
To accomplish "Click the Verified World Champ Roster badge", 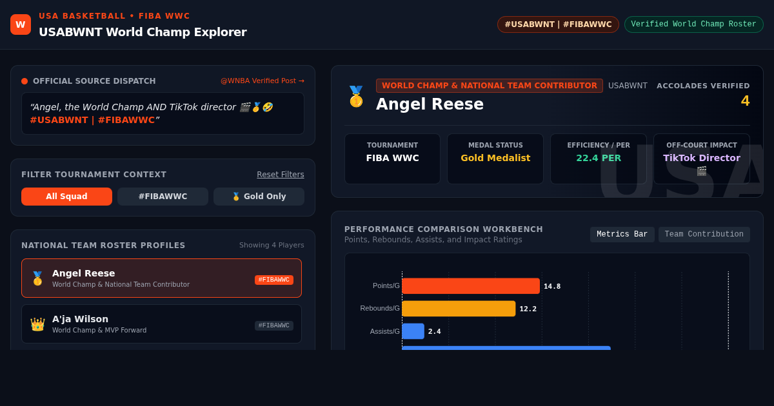I will click(693, 24).
